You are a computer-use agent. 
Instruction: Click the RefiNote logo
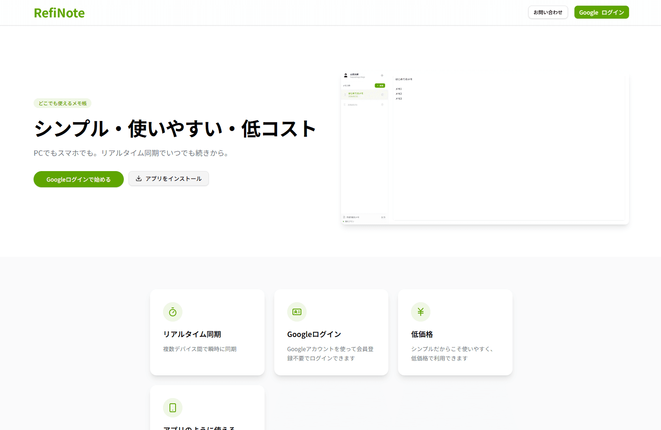tap(59, 13)
